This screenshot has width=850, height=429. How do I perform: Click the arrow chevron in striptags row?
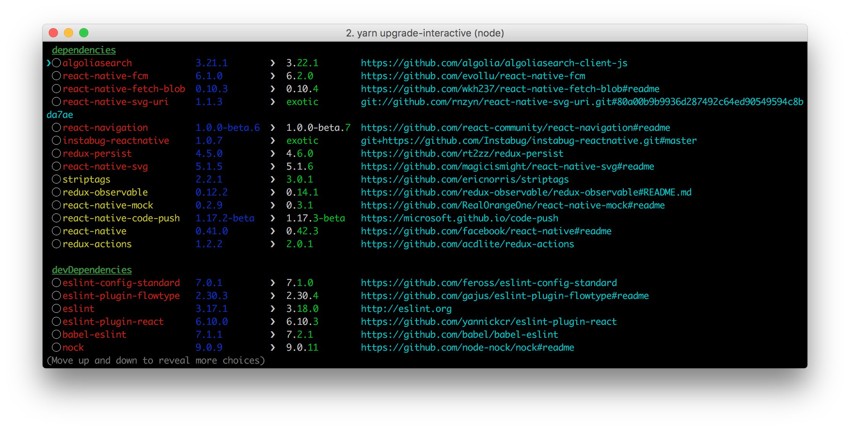tap(273, 179)
